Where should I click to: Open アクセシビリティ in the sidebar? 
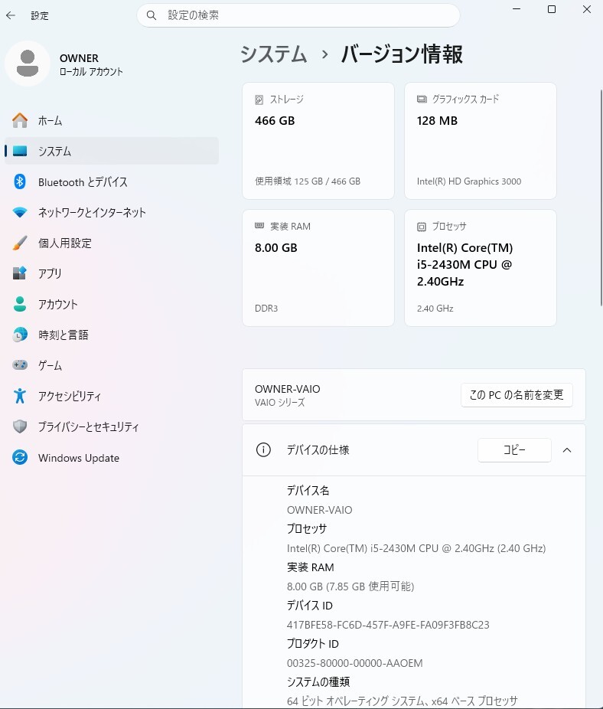tap(112, 396)
